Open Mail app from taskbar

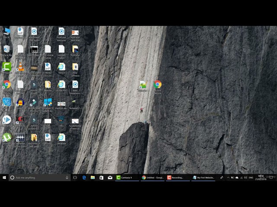(x=110, y=178)
